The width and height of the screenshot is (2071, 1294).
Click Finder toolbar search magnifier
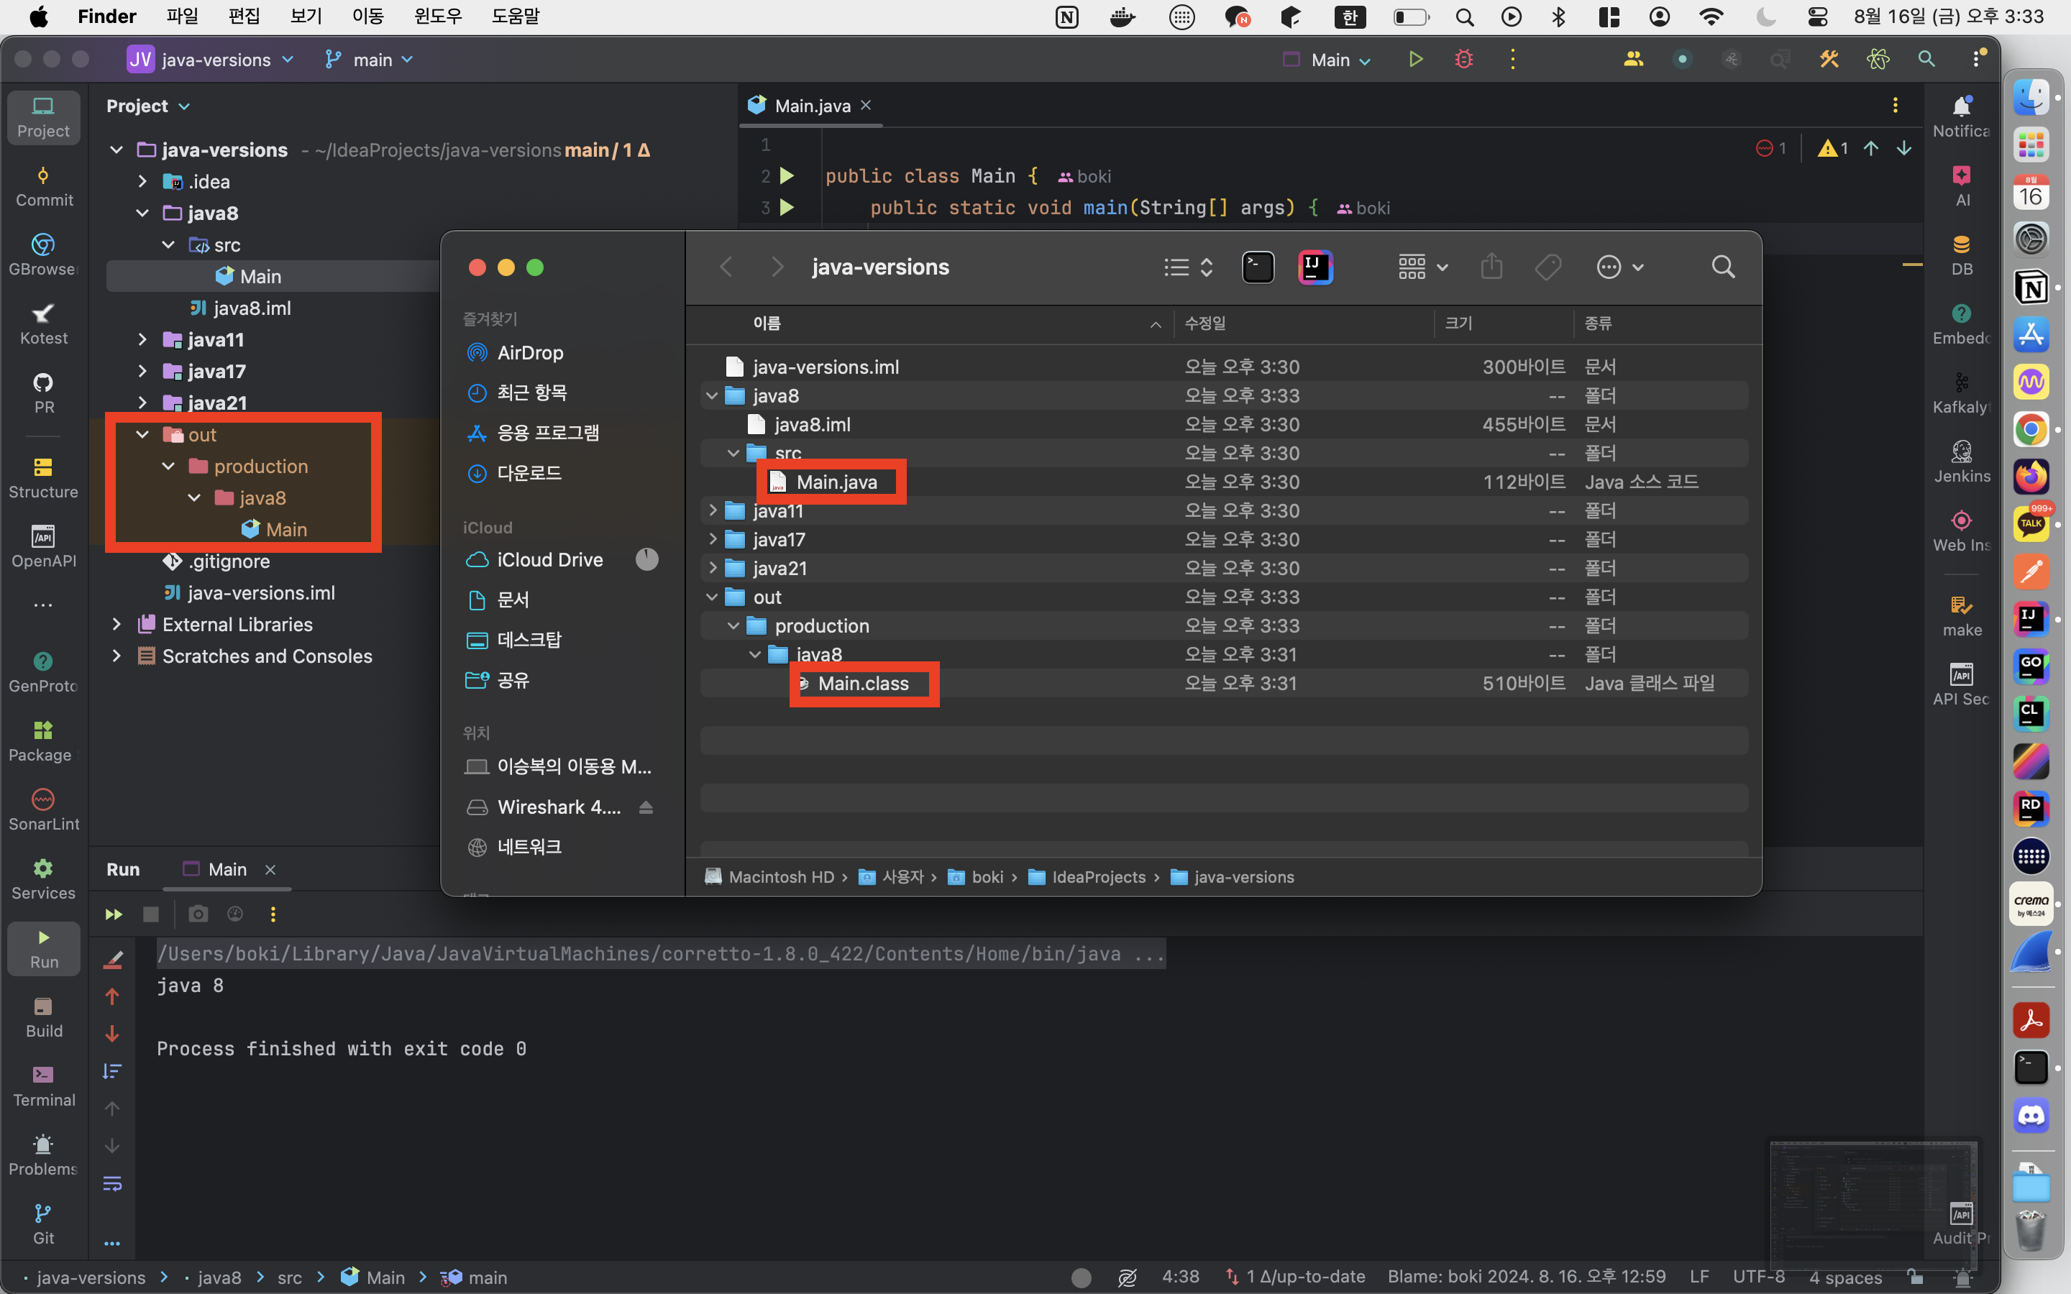coord(1723,267)
